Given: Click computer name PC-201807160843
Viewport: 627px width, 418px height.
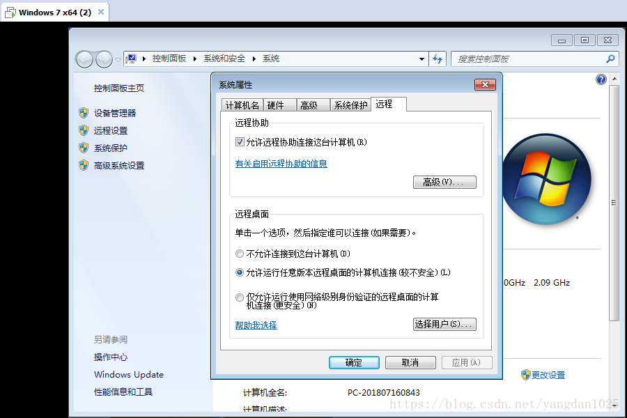Looking at the screenshot, I should 383,392.
